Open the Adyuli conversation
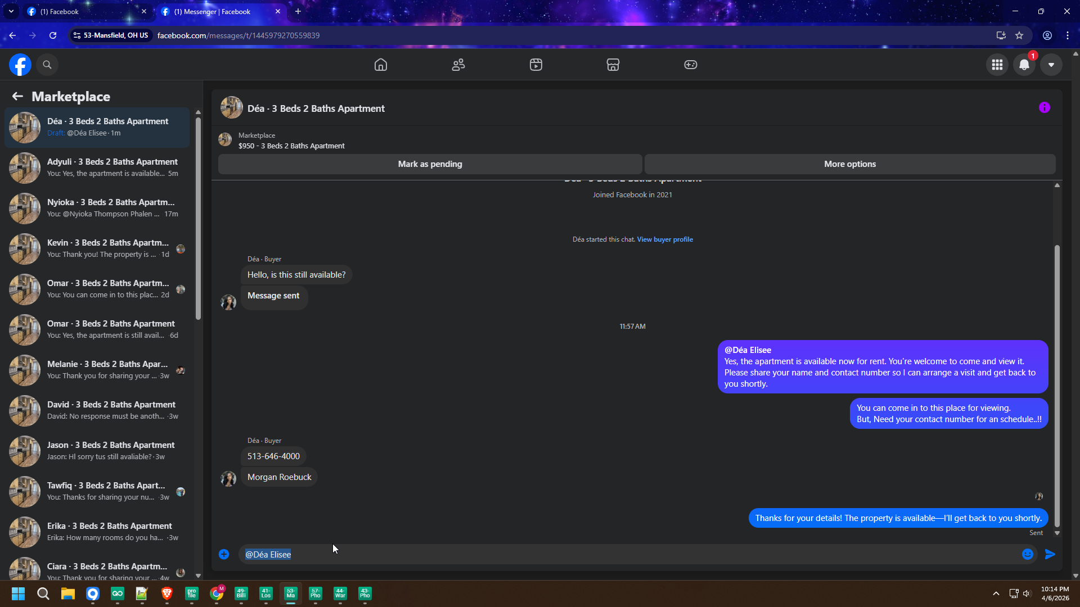The image size is (1080, 607). (97, 168)
